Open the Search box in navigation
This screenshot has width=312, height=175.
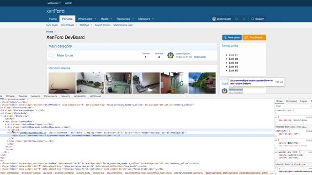coord(258,19)
